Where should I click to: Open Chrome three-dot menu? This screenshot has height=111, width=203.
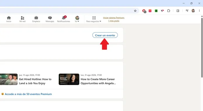pyautogui.click(x=199, y=11)
